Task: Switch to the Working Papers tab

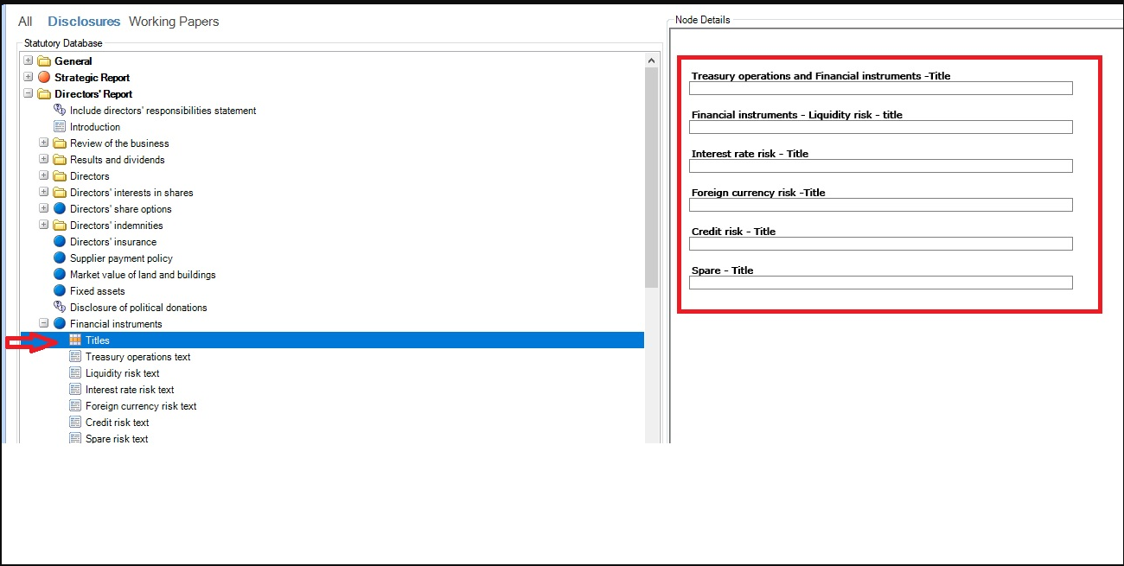Action: click(174, 22)
